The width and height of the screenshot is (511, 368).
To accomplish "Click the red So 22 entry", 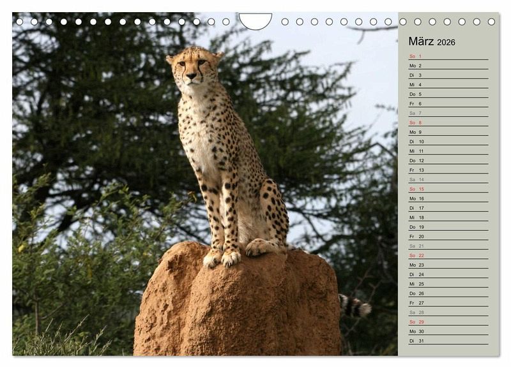I will click(448, 255).
